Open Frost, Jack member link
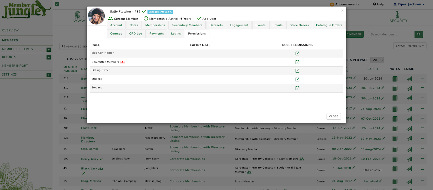This screenshot has width=433, height=190. pyautogui.click(x=89, y=128)
